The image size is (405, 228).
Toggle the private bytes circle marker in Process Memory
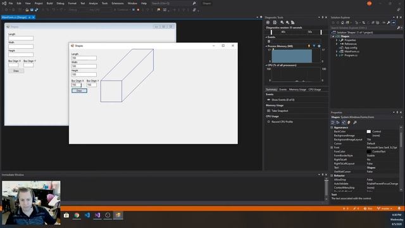(319, 46)
